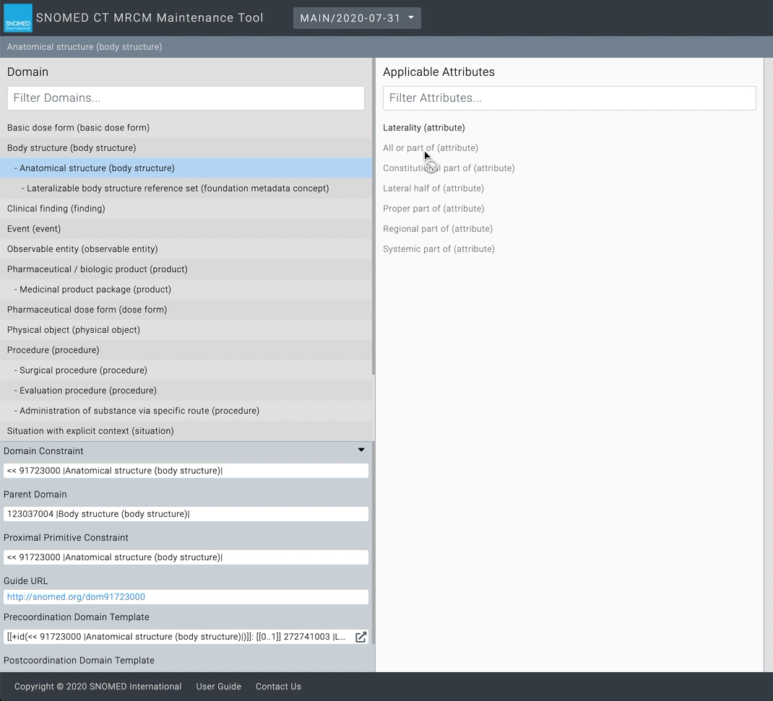Select Anatomical structure domain row
Viewport: 773px width, 701px height.
click(x=186, y=168)
